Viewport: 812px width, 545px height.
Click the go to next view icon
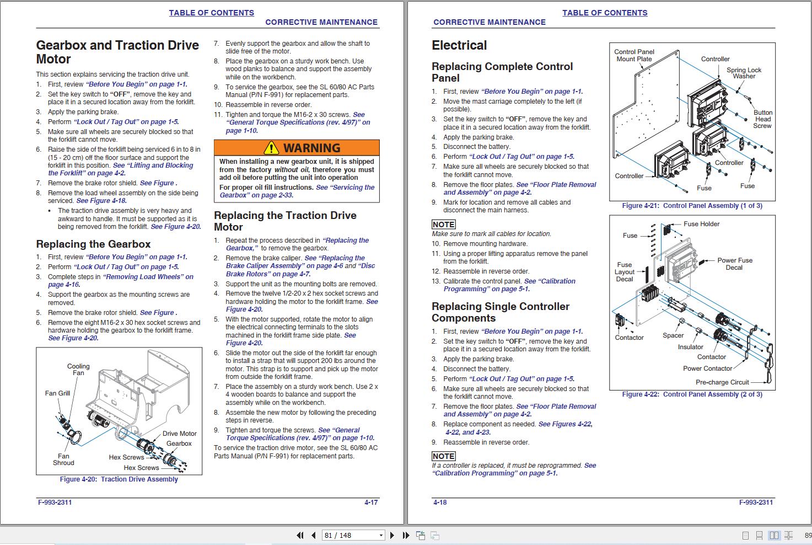pyautogui.click(x=435, y=535)
